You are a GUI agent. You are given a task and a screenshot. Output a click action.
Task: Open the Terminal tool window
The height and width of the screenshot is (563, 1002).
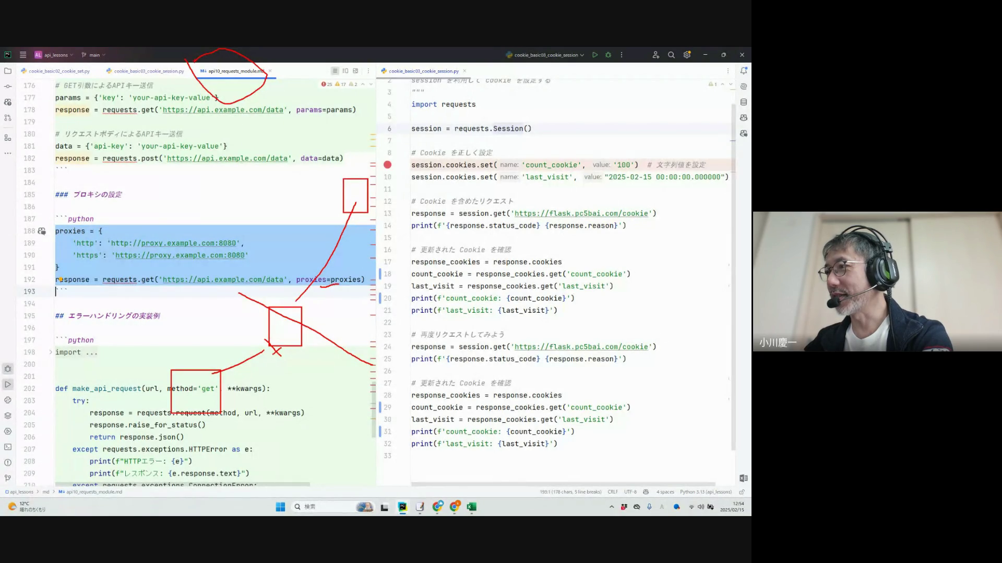(8, 447)
